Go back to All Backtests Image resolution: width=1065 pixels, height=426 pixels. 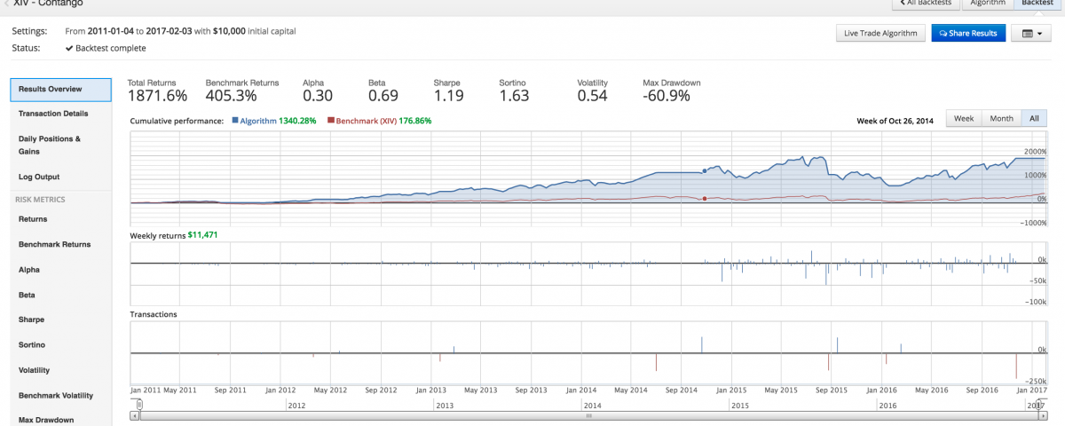926,3
